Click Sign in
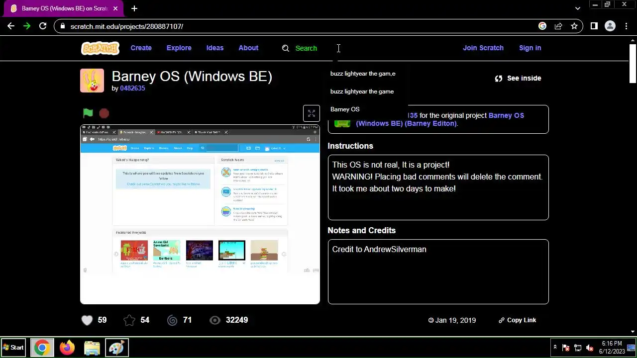 pos(530,48)
